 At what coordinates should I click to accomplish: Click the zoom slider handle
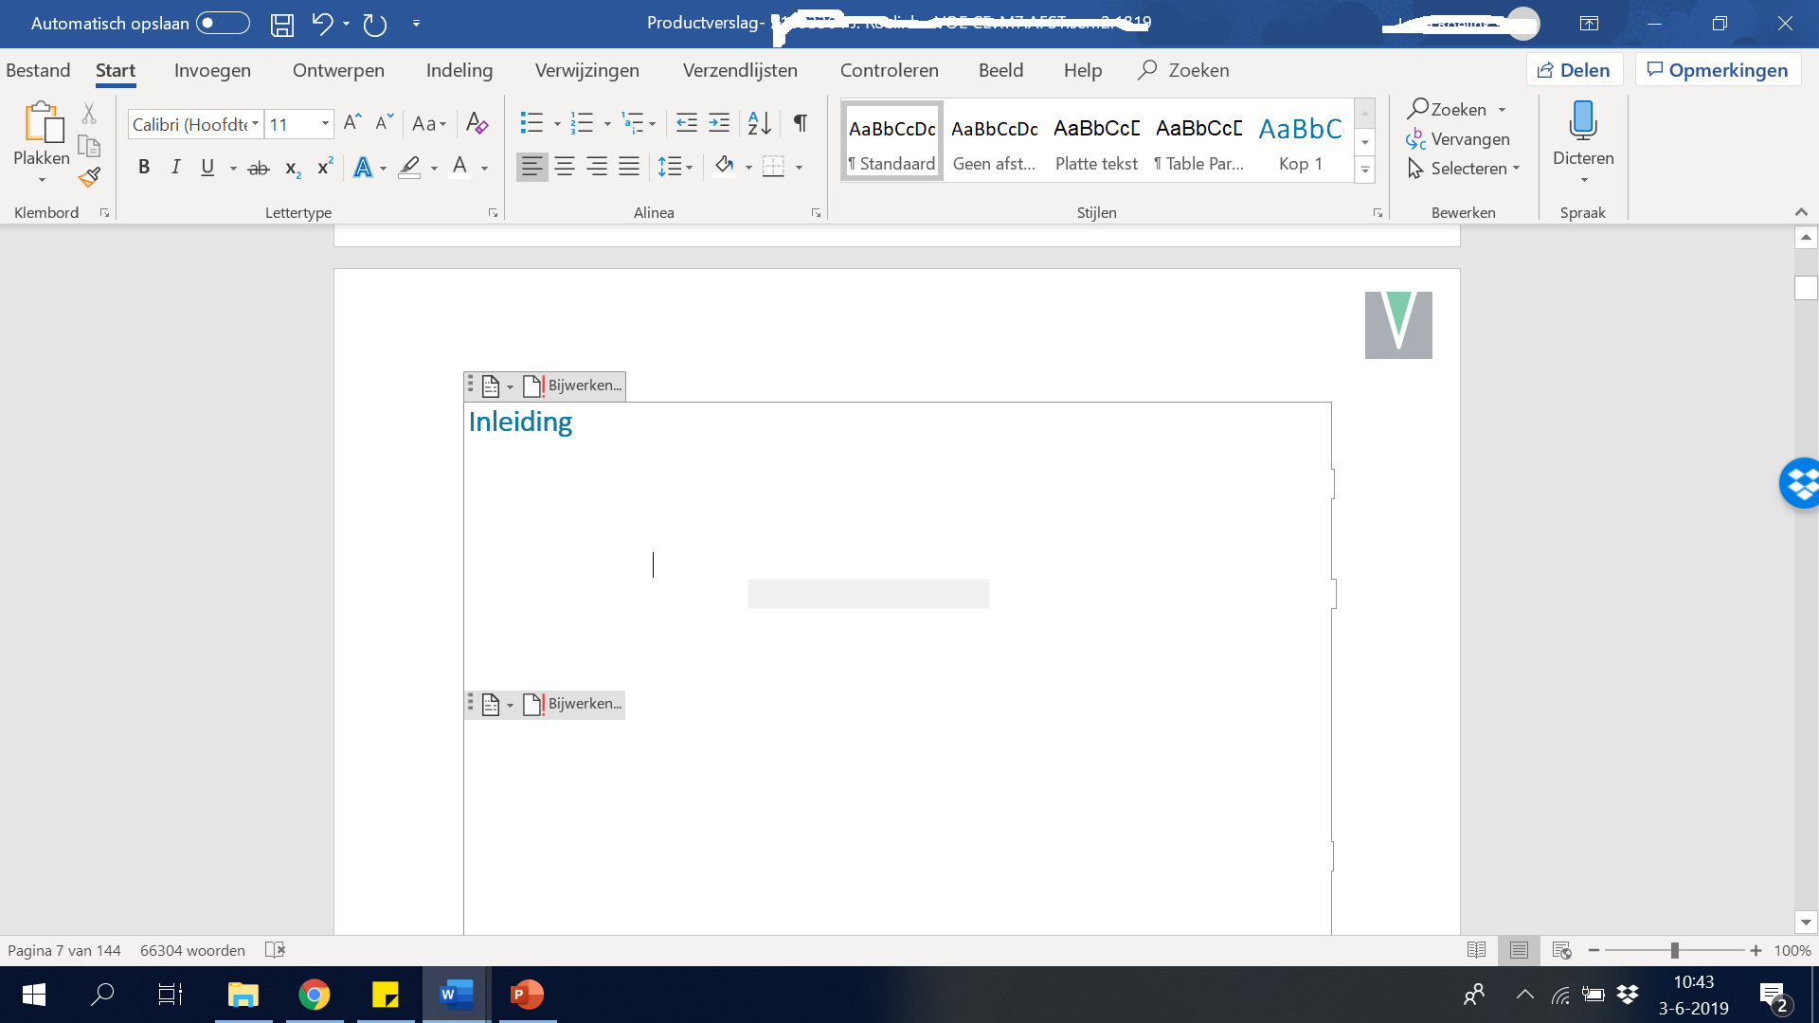1674,950
